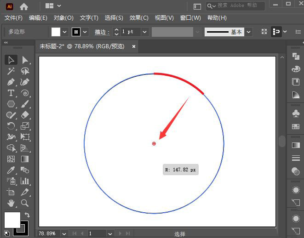
Task: Select the Polygon tool
Action: click(x=11, y=104)
